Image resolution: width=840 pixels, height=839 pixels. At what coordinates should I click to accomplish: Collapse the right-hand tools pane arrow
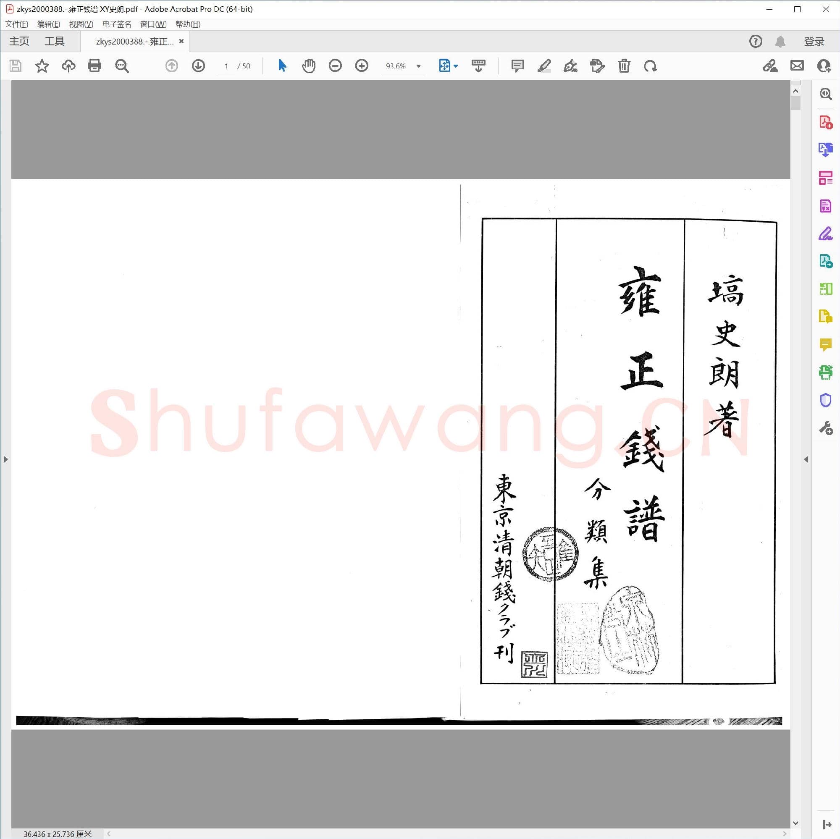click(807, 459)
